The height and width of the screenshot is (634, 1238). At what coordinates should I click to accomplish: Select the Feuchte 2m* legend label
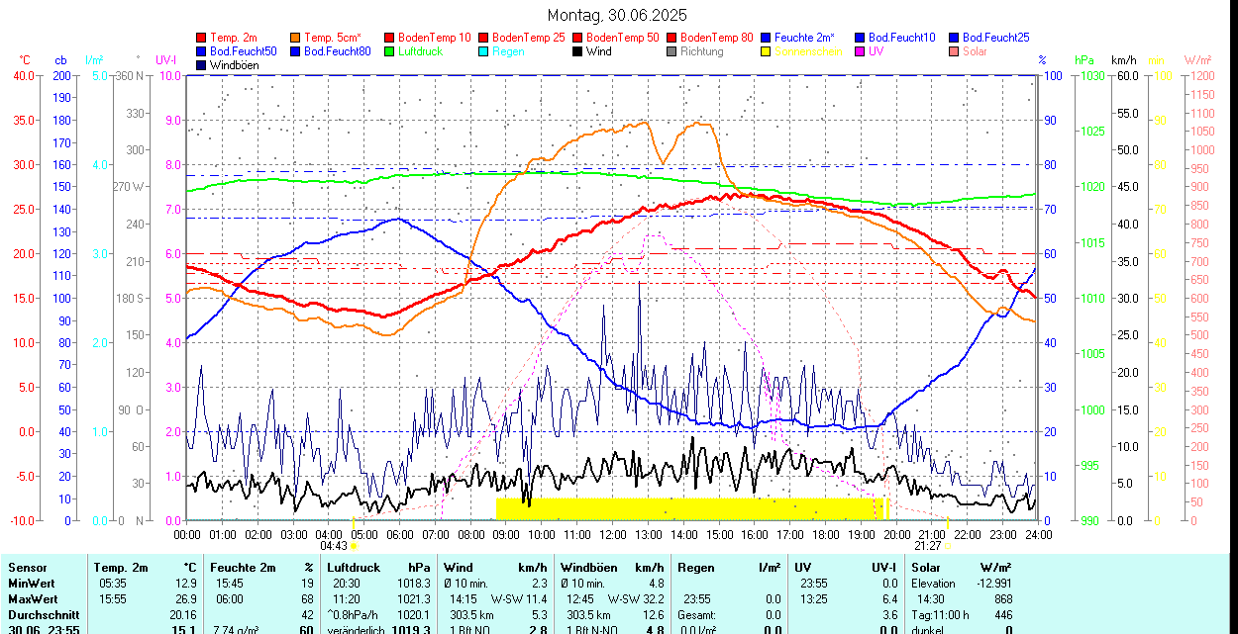(x=804, y=38)
